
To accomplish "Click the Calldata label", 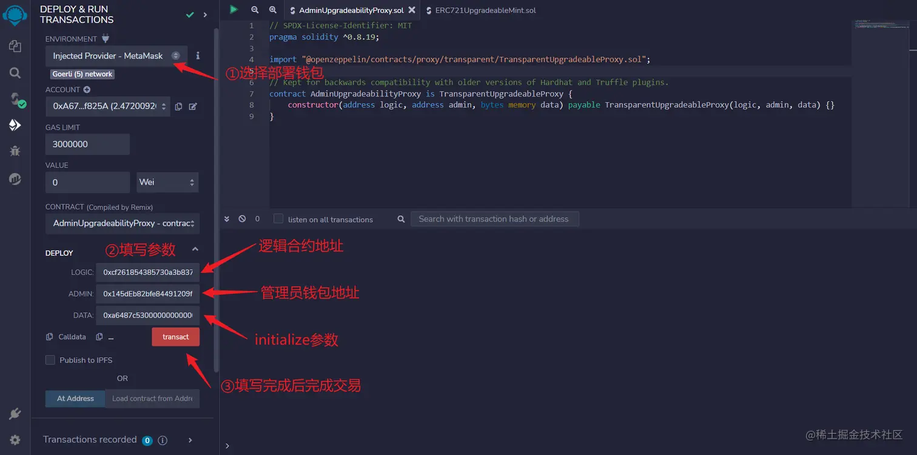I will [x=72, y=337].
